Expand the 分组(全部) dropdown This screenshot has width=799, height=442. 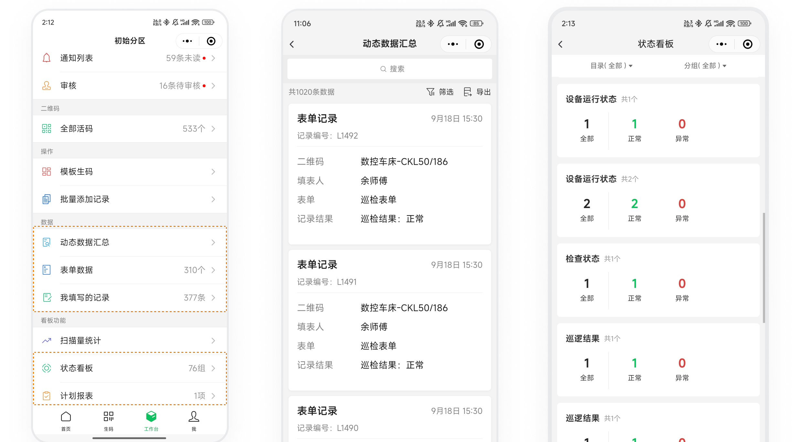705,66
